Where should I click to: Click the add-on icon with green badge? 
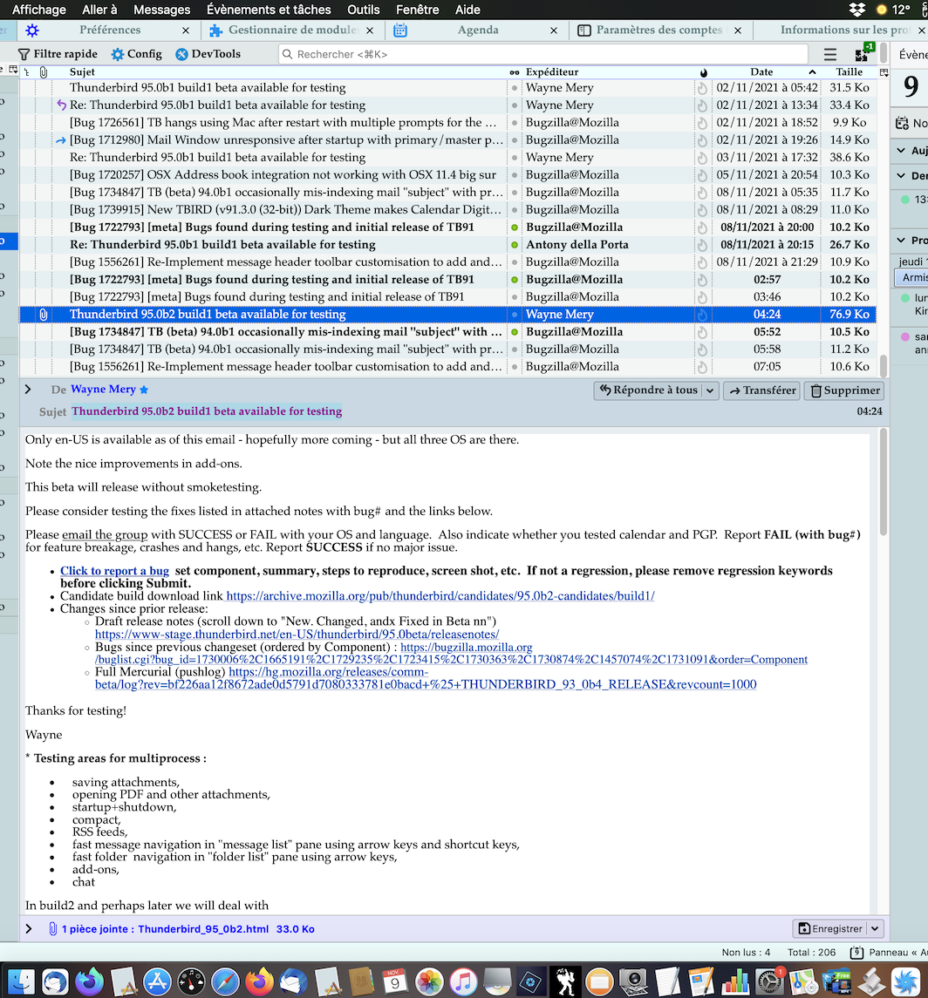864,53
